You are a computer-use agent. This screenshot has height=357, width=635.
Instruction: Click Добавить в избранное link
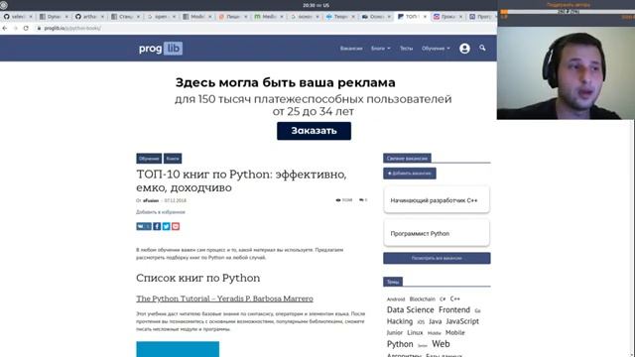161,212
